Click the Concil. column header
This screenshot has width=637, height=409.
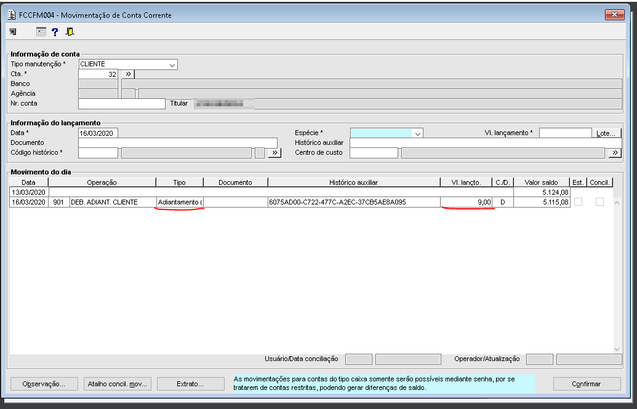pyautogui.click(x=599, y=182)
